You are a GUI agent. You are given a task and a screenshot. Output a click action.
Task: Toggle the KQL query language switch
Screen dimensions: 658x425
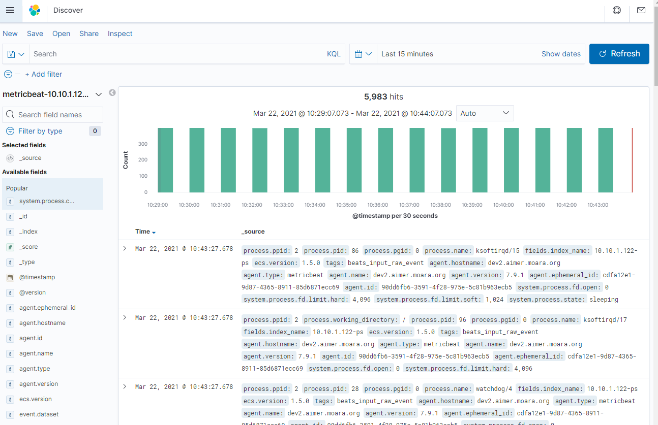click(334, 54)
